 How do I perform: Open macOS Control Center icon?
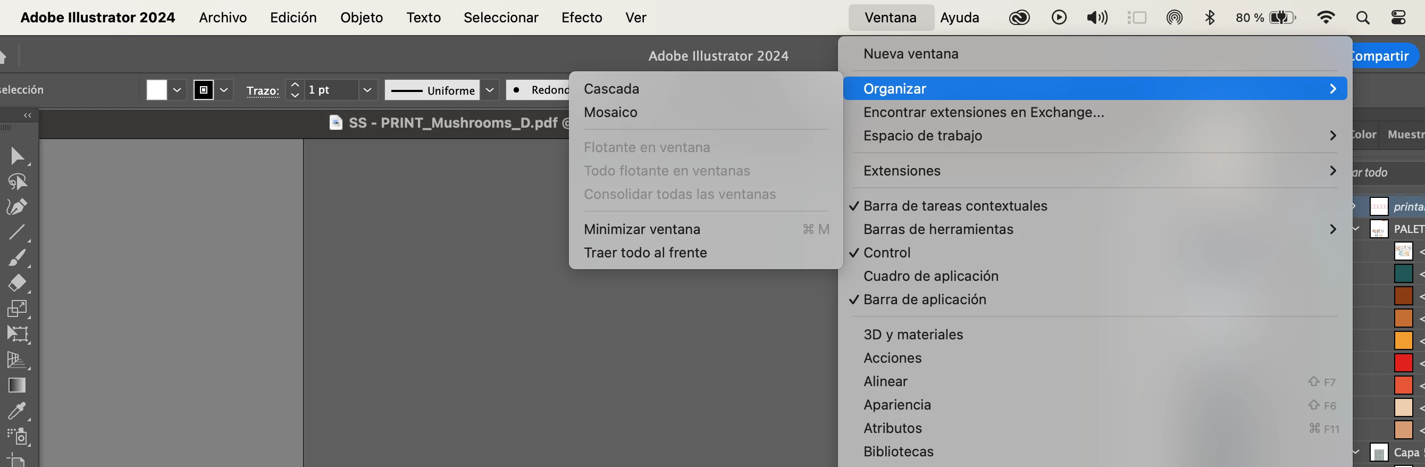click(x=1398, y=18)
